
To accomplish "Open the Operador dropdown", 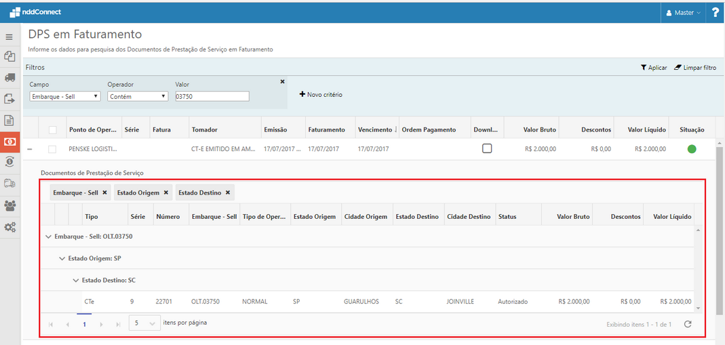I will tap(138, 96).
